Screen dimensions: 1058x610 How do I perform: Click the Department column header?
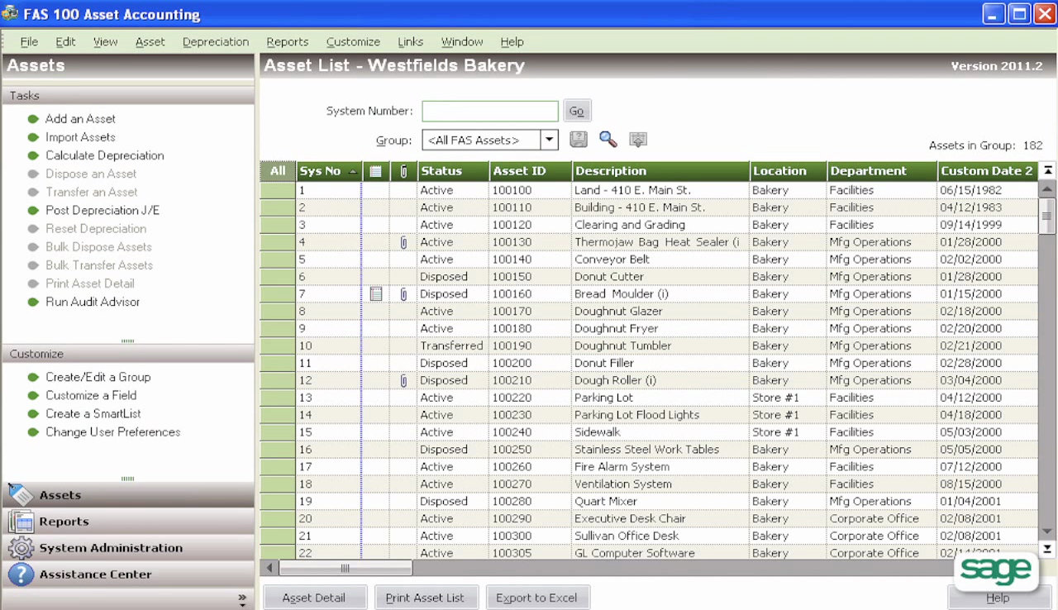(x=883, y=171)
